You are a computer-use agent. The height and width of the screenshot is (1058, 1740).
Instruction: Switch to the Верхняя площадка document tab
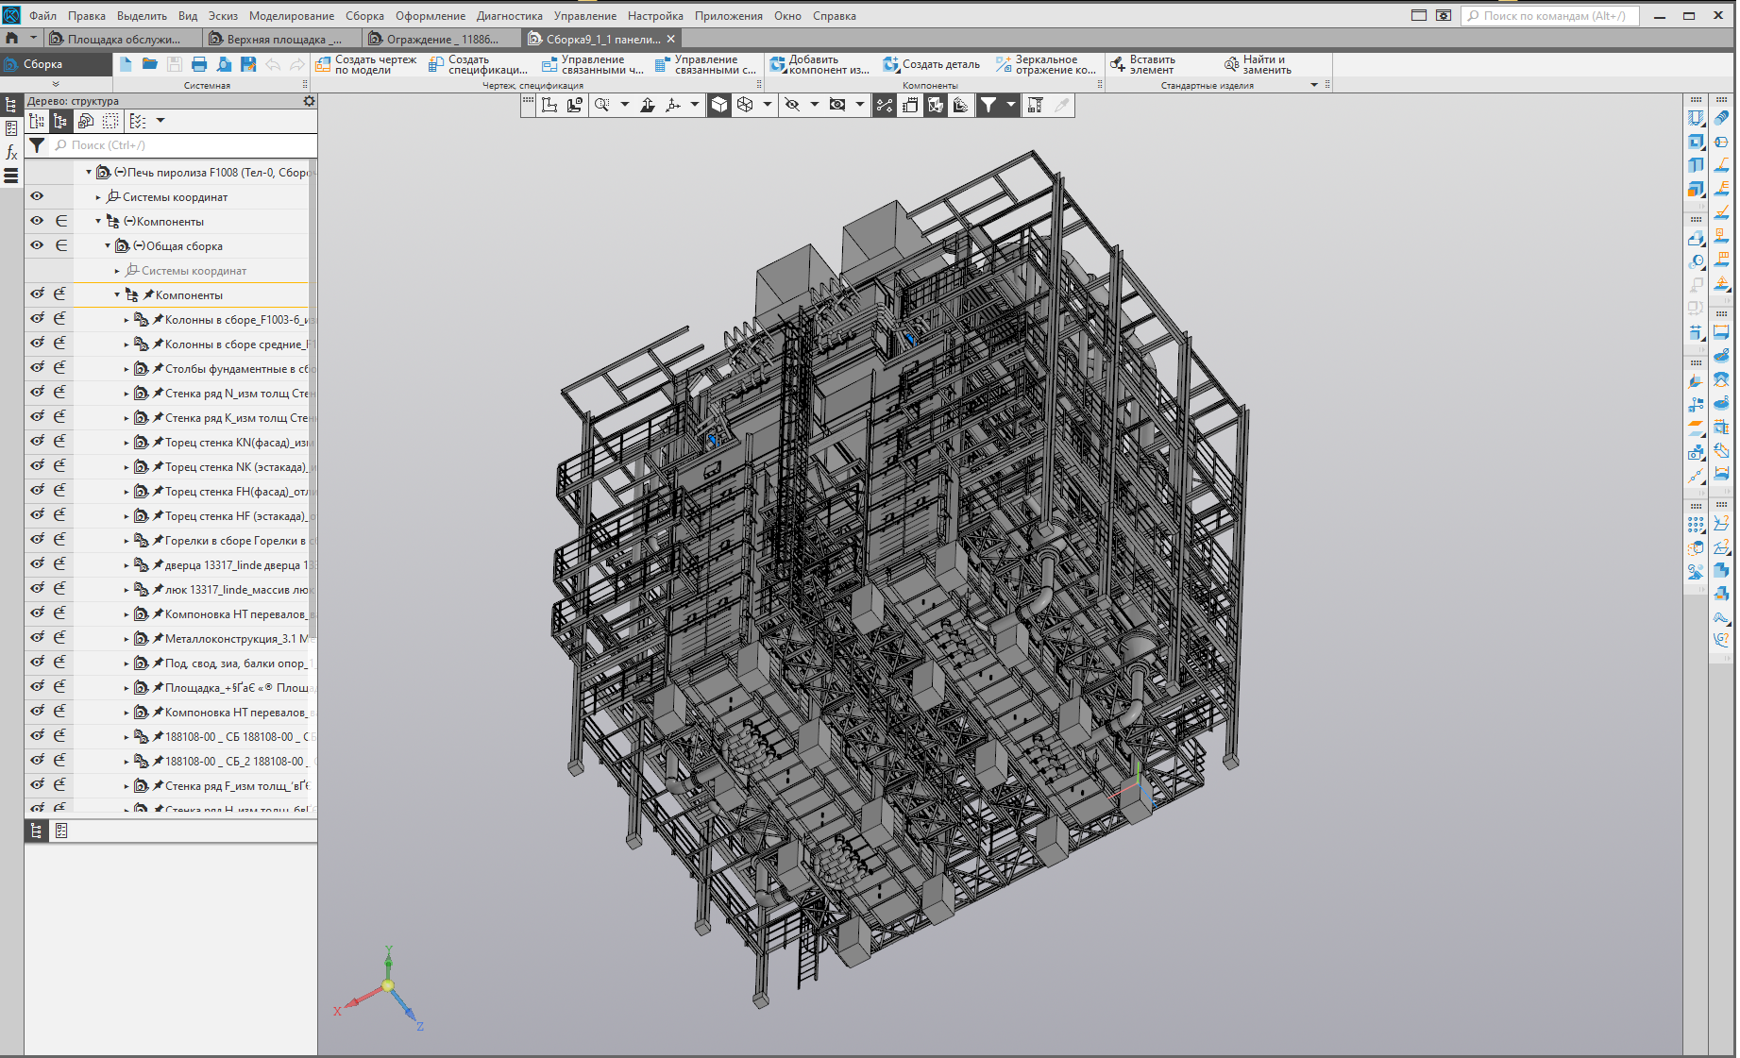point(281,39)
